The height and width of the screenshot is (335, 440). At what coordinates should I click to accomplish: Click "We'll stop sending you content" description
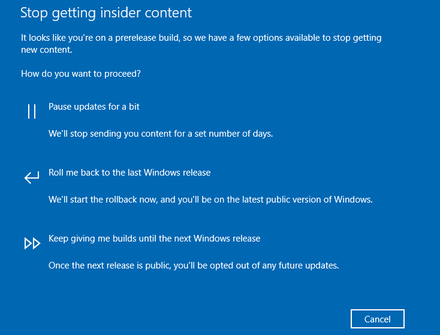[x=161, y=134]
